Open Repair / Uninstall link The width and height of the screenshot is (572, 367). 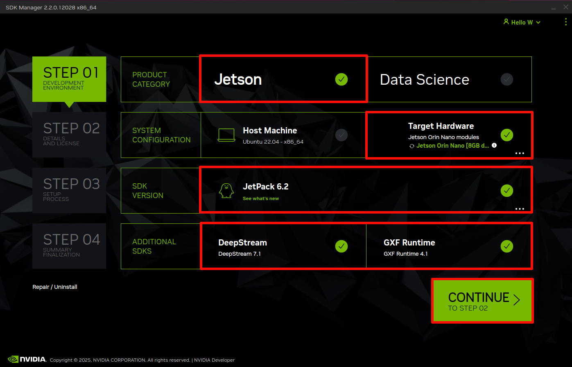click(55, 287)
